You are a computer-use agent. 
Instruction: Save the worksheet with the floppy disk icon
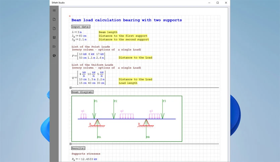(x=54, y=37)
